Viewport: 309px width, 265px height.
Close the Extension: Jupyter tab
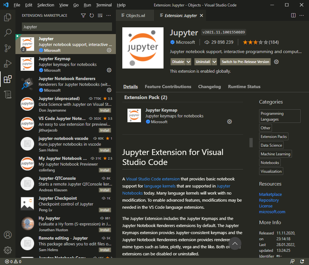coord(201,15)
